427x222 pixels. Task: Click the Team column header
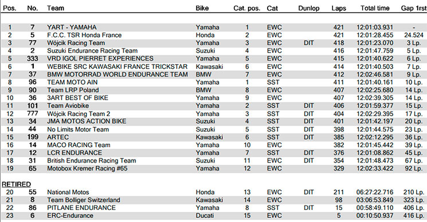[56, 8]
